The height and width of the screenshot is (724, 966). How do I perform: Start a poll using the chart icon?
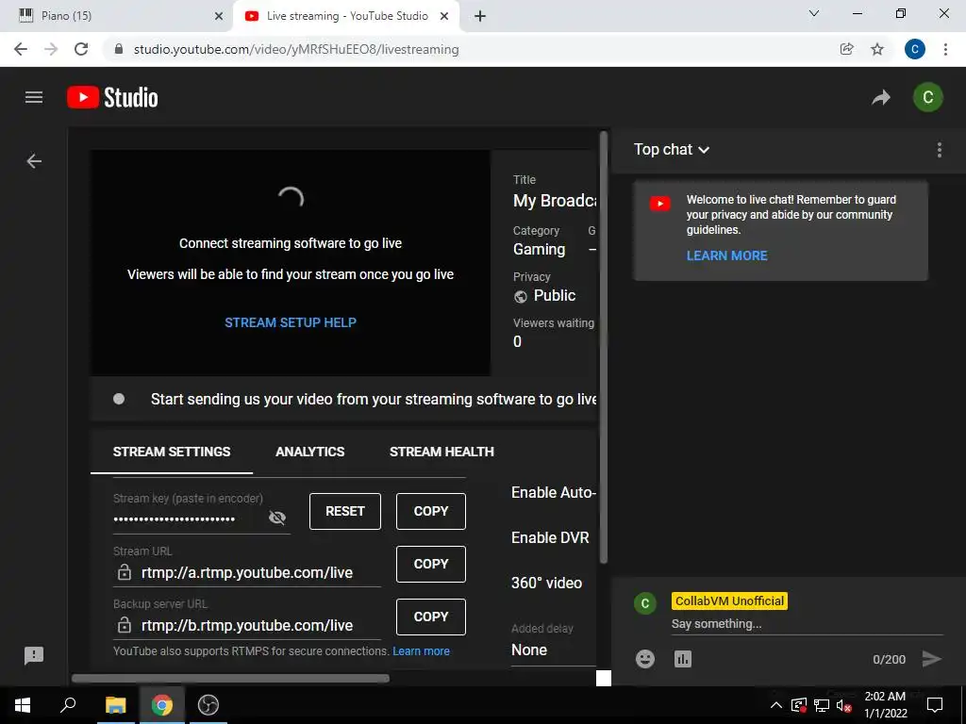click(683, 659)
